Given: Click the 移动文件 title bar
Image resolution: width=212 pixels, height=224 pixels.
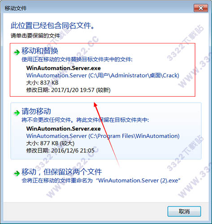Looking at the screenshot, I should point(97,8).
